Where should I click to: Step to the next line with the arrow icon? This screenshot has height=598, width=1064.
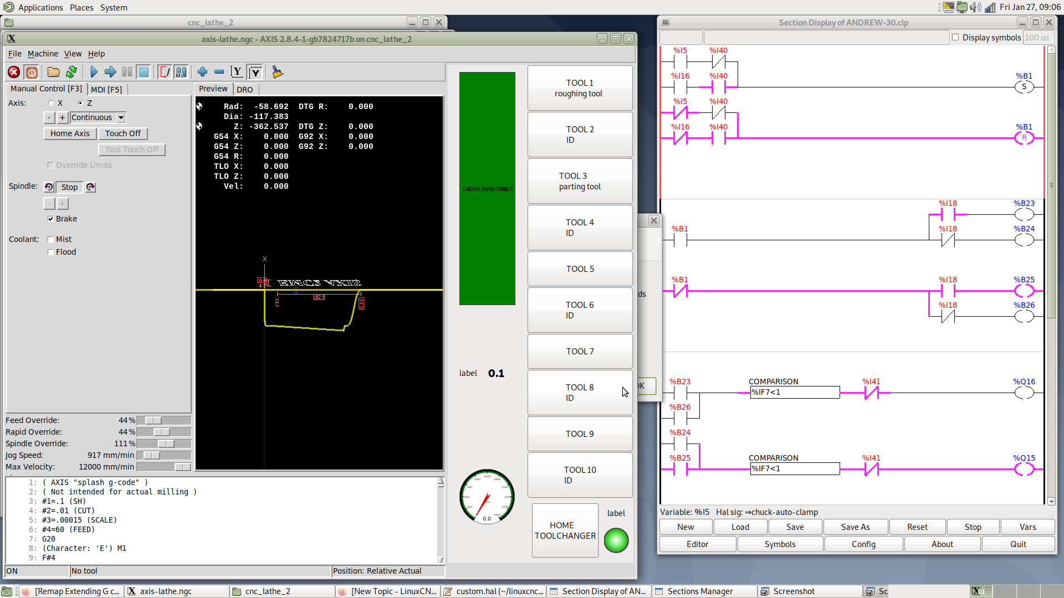[110, 72]
